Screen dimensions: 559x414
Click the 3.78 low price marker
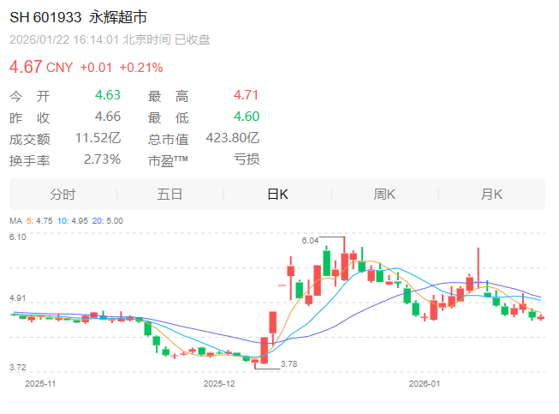[x=288, y=364]
